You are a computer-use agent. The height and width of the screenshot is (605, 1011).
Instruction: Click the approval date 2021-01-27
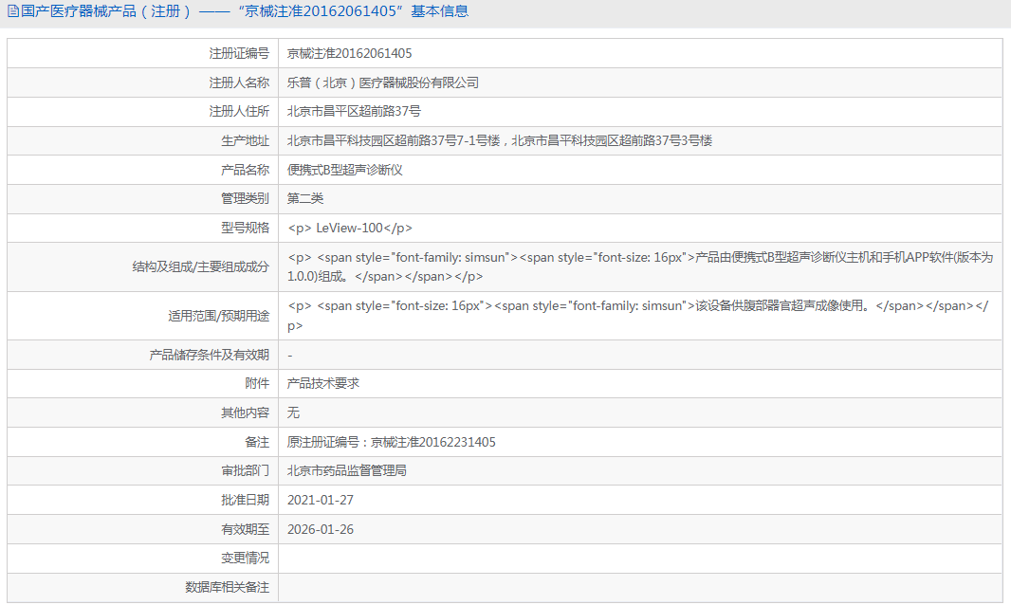coord(319,500)
